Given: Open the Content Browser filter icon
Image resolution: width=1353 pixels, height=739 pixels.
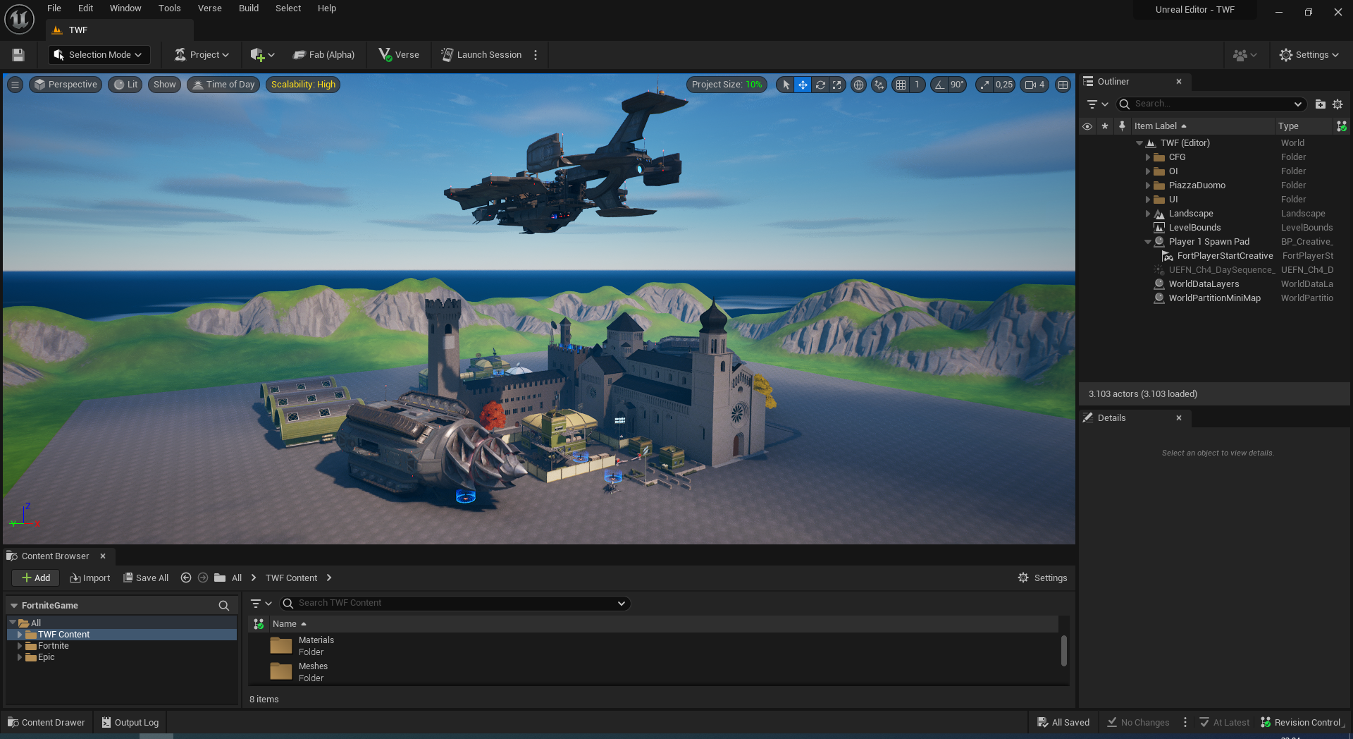Looking at the screenshot, I should tap(261, 604).
